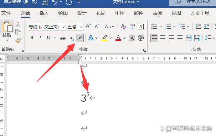Apply character shading gray A
The height and width of the screenshot is (136, 216).
132,38
